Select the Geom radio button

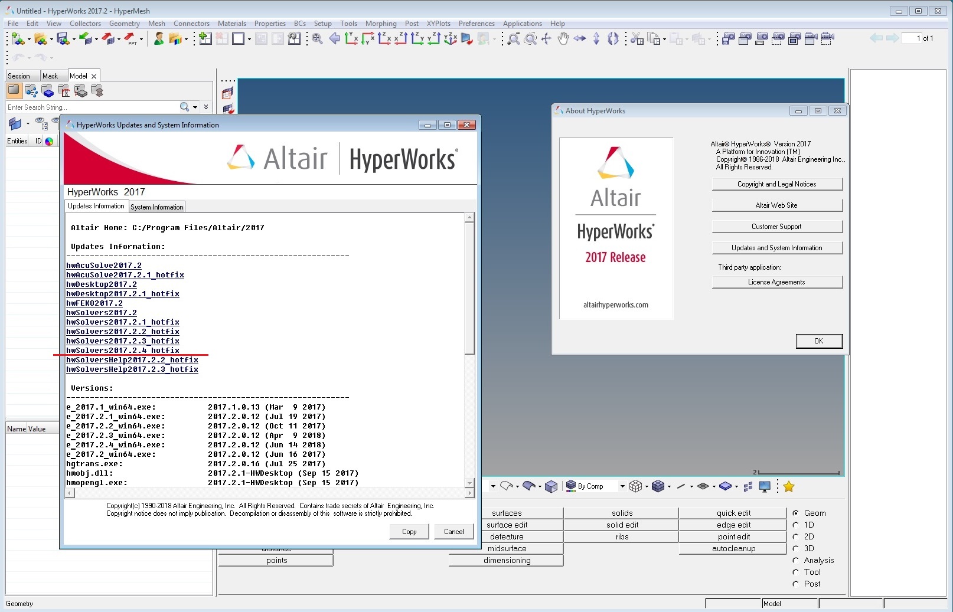(x=796, y=513)
